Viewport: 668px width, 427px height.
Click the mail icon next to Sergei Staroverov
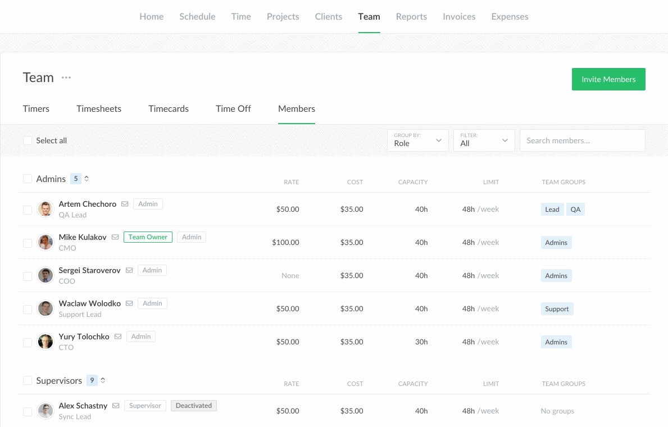129,270
